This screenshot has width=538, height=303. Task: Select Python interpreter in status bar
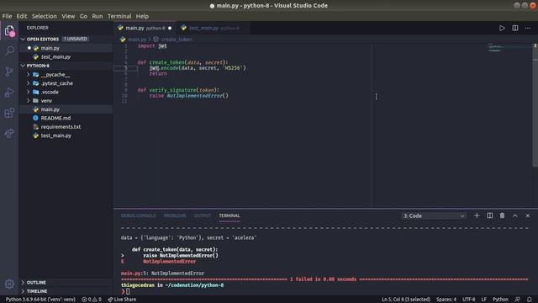[x=40, y=300]
